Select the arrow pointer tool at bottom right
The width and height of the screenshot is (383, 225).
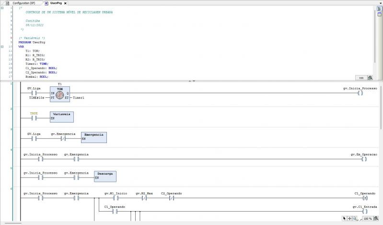point(344,218)
